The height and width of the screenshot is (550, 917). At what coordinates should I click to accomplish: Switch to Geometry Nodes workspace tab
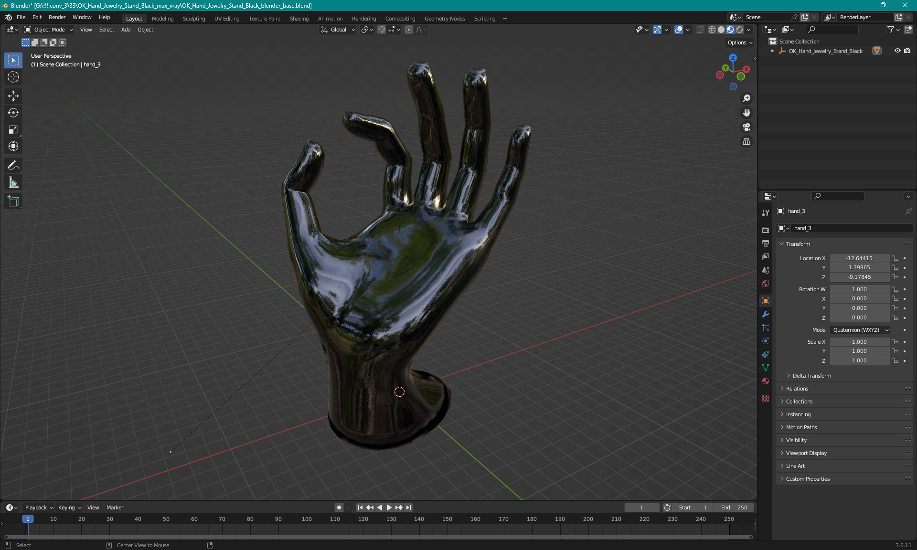point(445,19)
